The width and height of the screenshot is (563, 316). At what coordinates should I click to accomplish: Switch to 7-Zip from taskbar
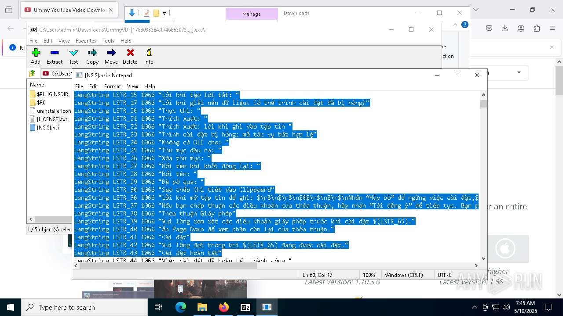(245, 307)
